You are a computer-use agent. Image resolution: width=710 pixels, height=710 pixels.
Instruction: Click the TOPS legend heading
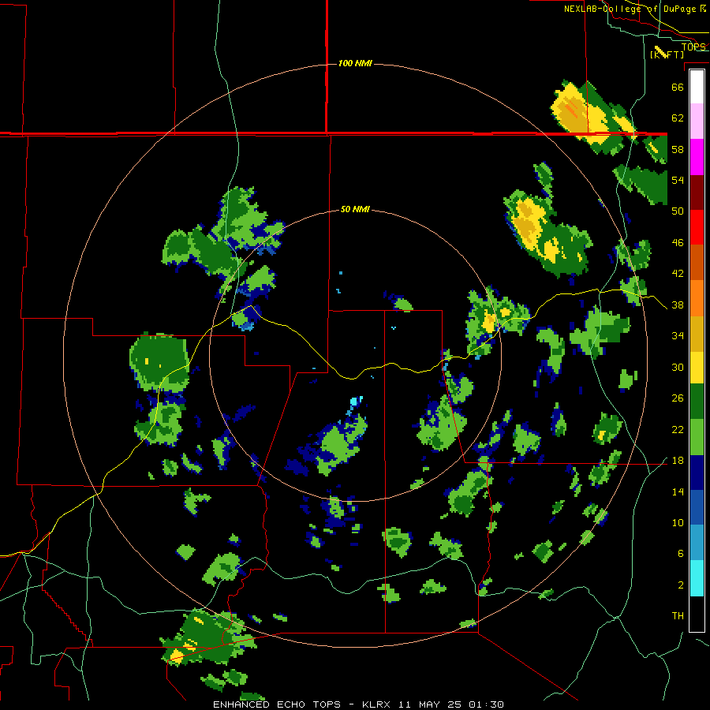693,47
